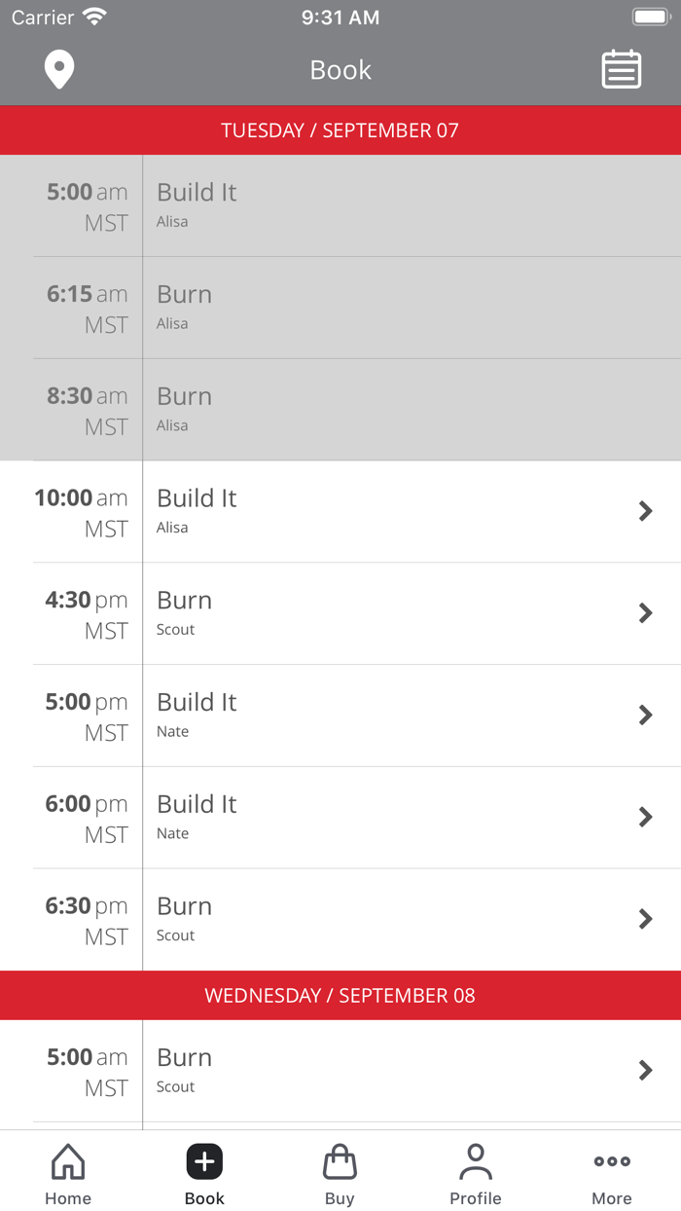681x1211 pixels.
Task: Open the Buy shopping bag icon
Action: pos(340,1161)
